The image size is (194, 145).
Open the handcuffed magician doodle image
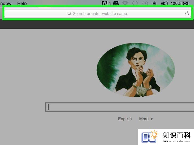(x=136, y=70)
